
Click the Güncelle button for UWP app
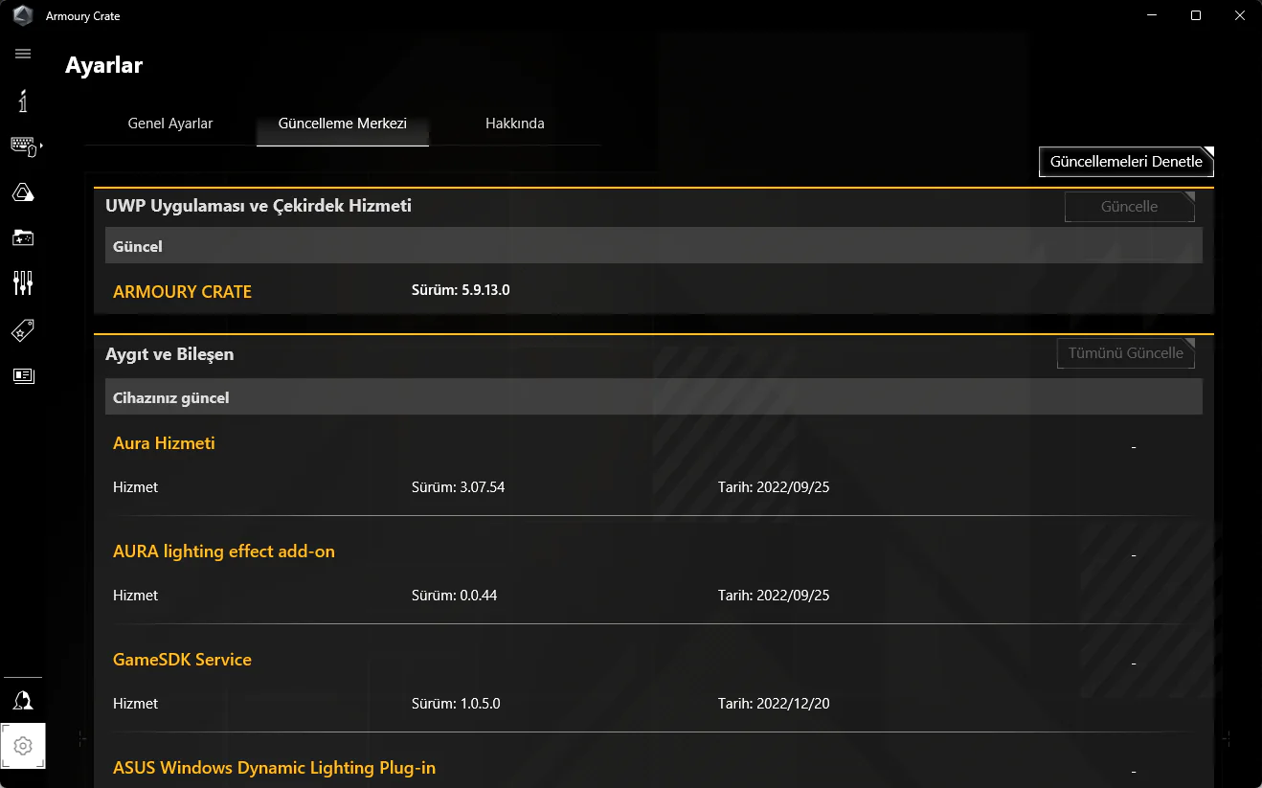[1129, 207]
